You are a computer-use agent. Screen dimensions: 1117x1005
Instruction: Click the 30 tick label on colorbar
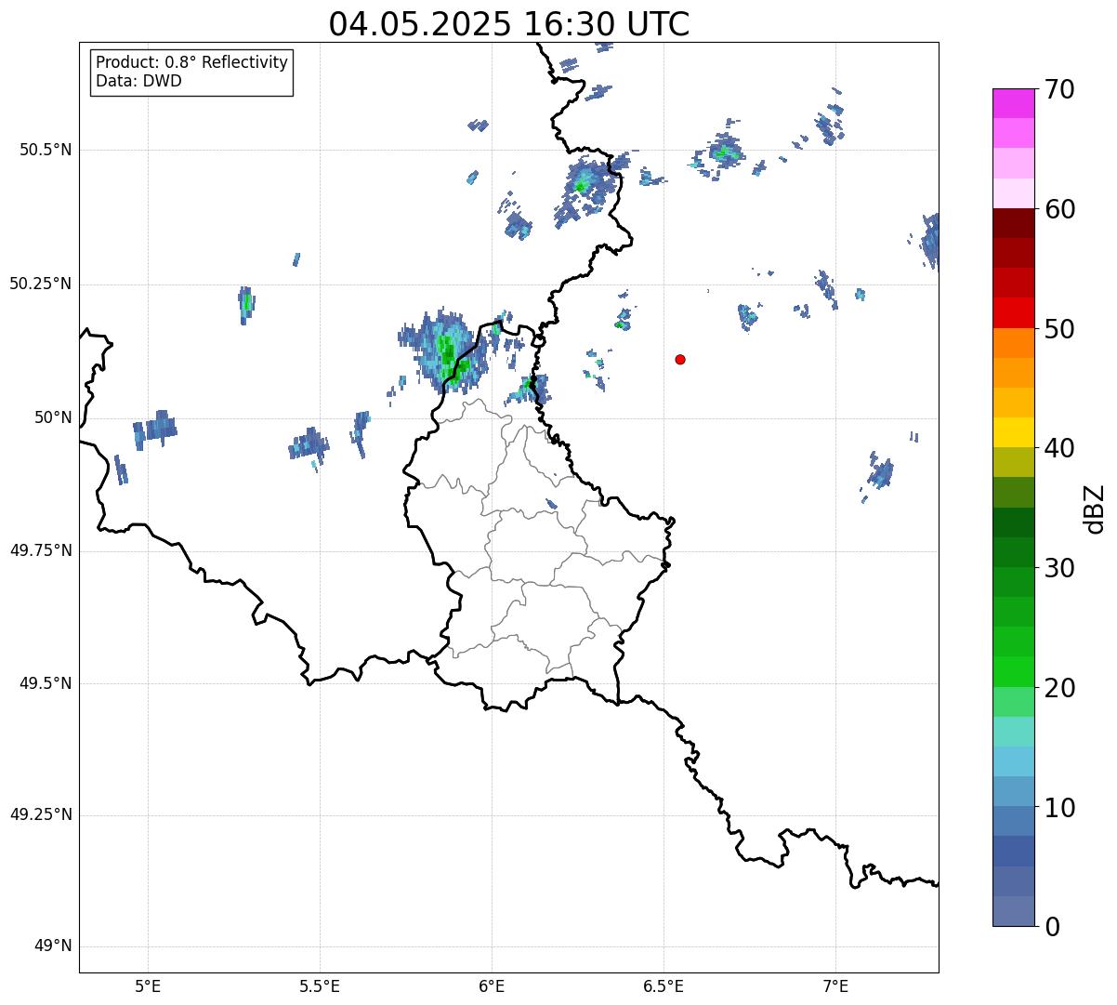point(1059,568)
